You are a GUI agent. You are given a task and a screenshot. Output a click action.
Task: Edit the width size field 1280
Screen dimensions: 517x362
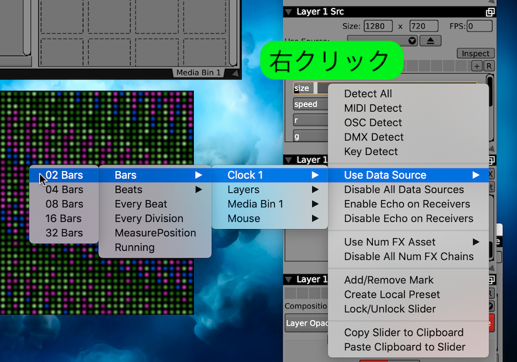378,26
